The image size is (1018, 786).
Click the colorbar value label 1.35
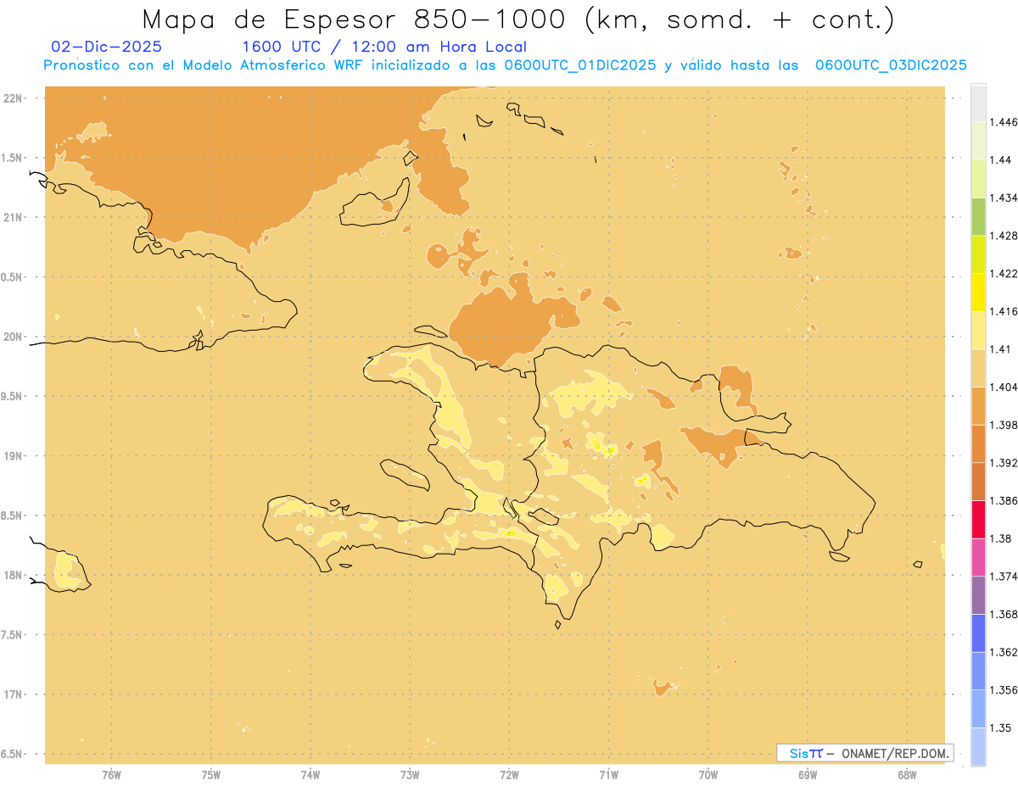click(x=1000, y=727)
